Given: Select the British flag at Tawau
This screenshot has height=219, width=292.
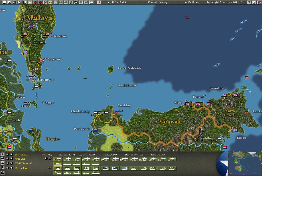Looking at the screenshot, I should point(236,130).
